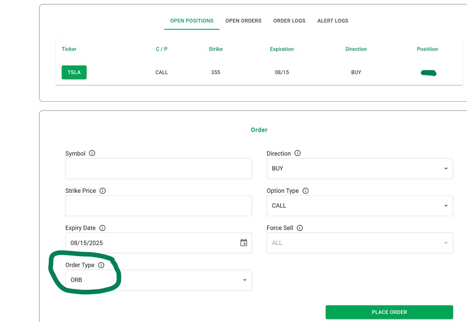Click the BUY cell in TSLA row

pyautogui.click(x=356, y=72)
